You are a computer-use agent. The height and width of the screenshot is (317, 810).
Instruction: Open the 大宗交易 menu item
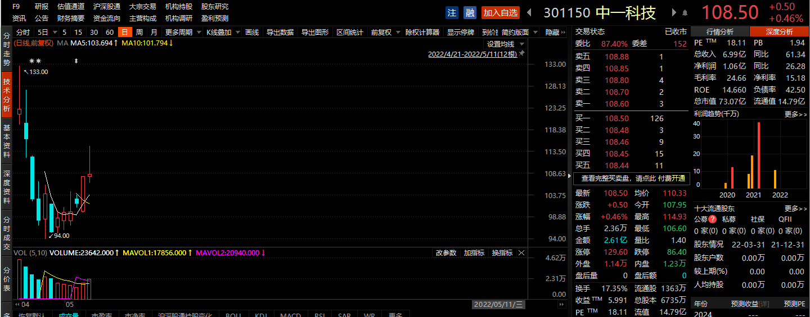pyautogui.click(x=143, y=7)
